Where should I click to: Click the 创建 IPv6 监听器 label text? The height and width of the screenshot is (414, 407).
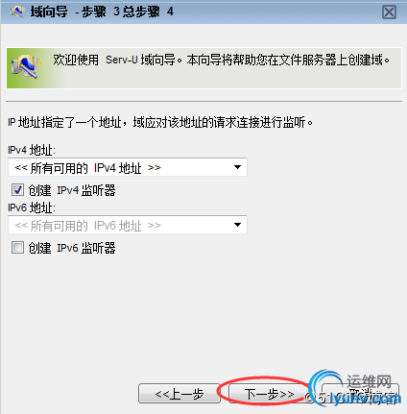[72, 248]
